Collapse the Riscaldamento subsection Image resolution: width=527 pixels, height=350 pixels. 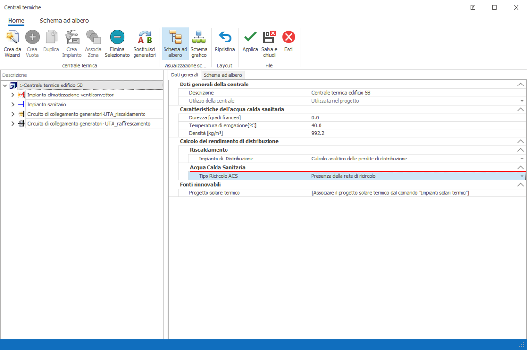520,150
